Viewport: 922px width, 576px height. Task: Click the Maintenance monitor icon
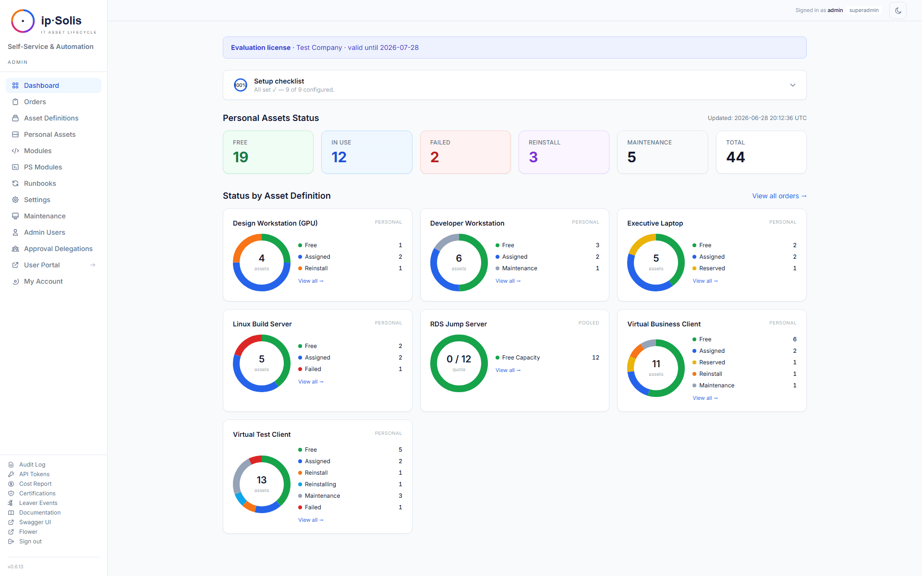click(15, 216)
